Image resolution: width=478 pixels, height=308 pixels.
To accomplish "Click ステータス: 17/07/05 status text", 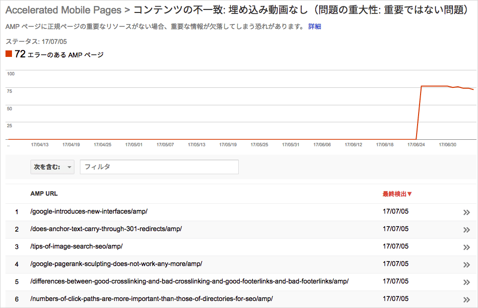I will pyautogui.click(x=36, y=41).
